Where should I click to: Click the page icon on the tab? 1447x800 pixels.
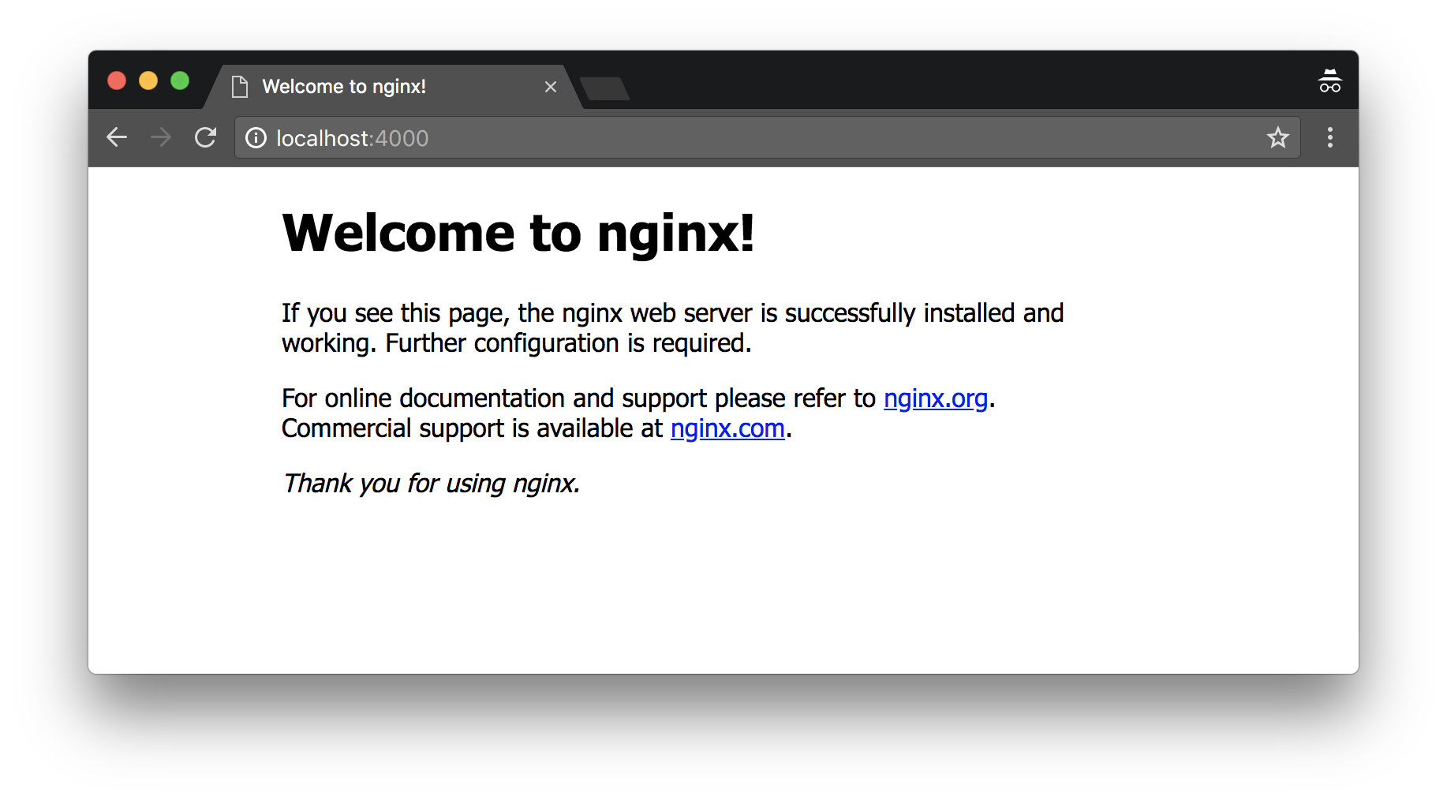pyautogui.click(x=240, y=87)
